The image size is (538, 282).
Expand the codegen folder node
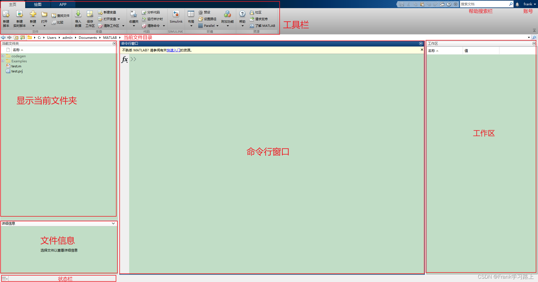pyautogui.click(x=3, y=56)
